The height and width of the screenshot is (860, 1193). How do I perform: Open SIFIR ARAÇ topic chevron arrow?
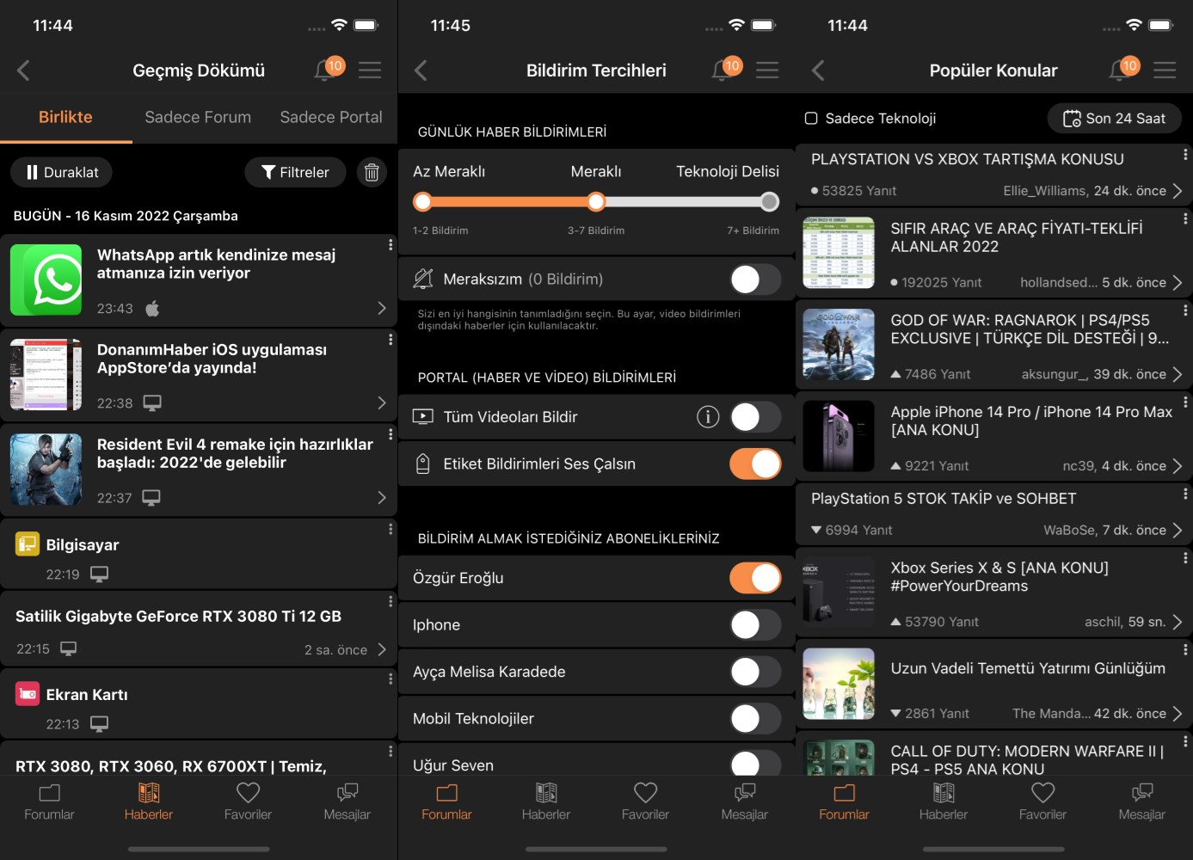[1177, 282]
